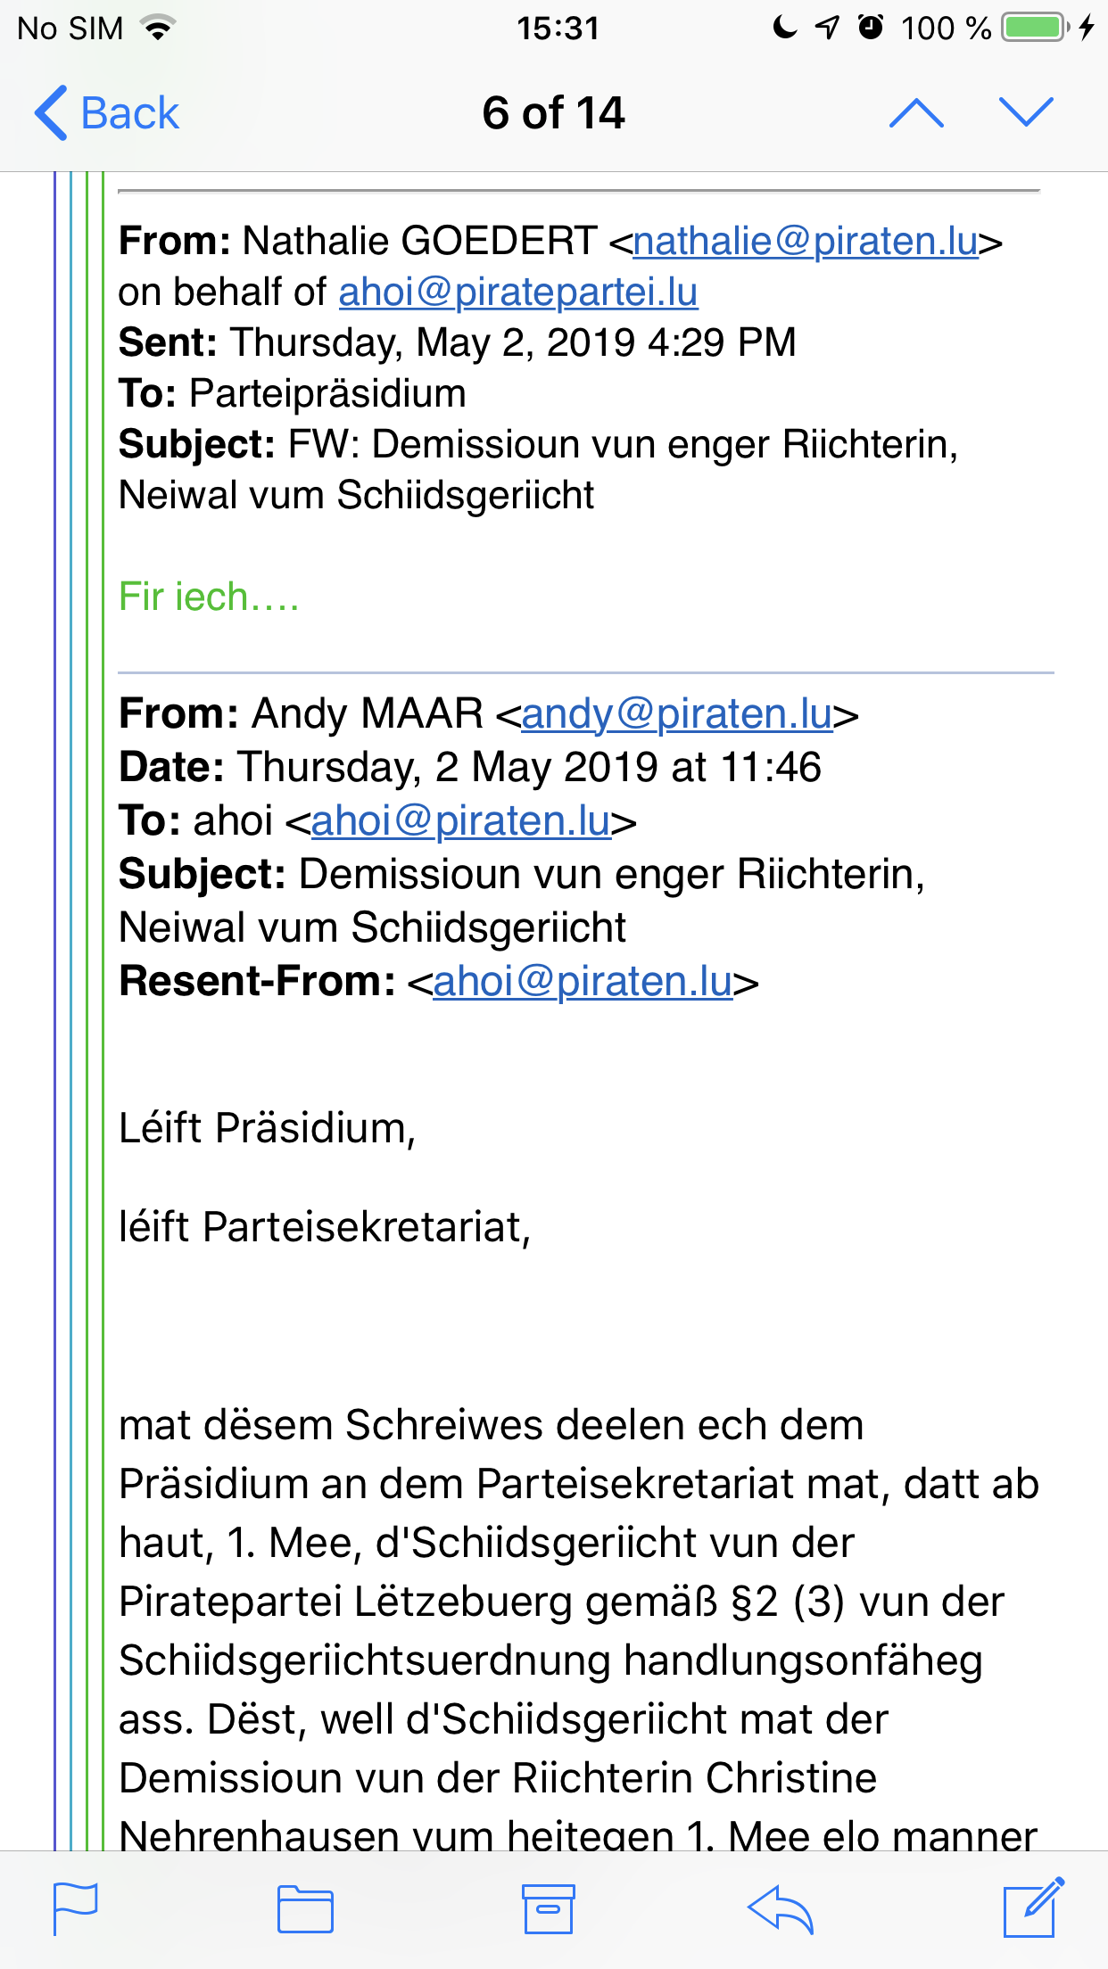
Task: Go to previous message with up arrow
Action: [x=916, y=113]
